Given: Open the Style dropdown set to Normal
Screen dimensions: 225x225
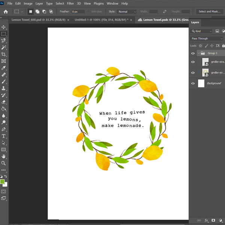Looking at the screenshot, I should pyautogui.click(x=127, y=12).
